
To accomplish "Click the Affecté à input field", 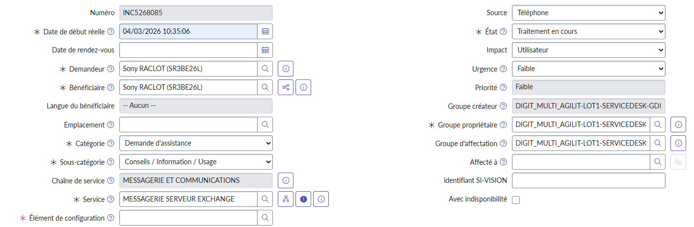I will click(581, 162).
